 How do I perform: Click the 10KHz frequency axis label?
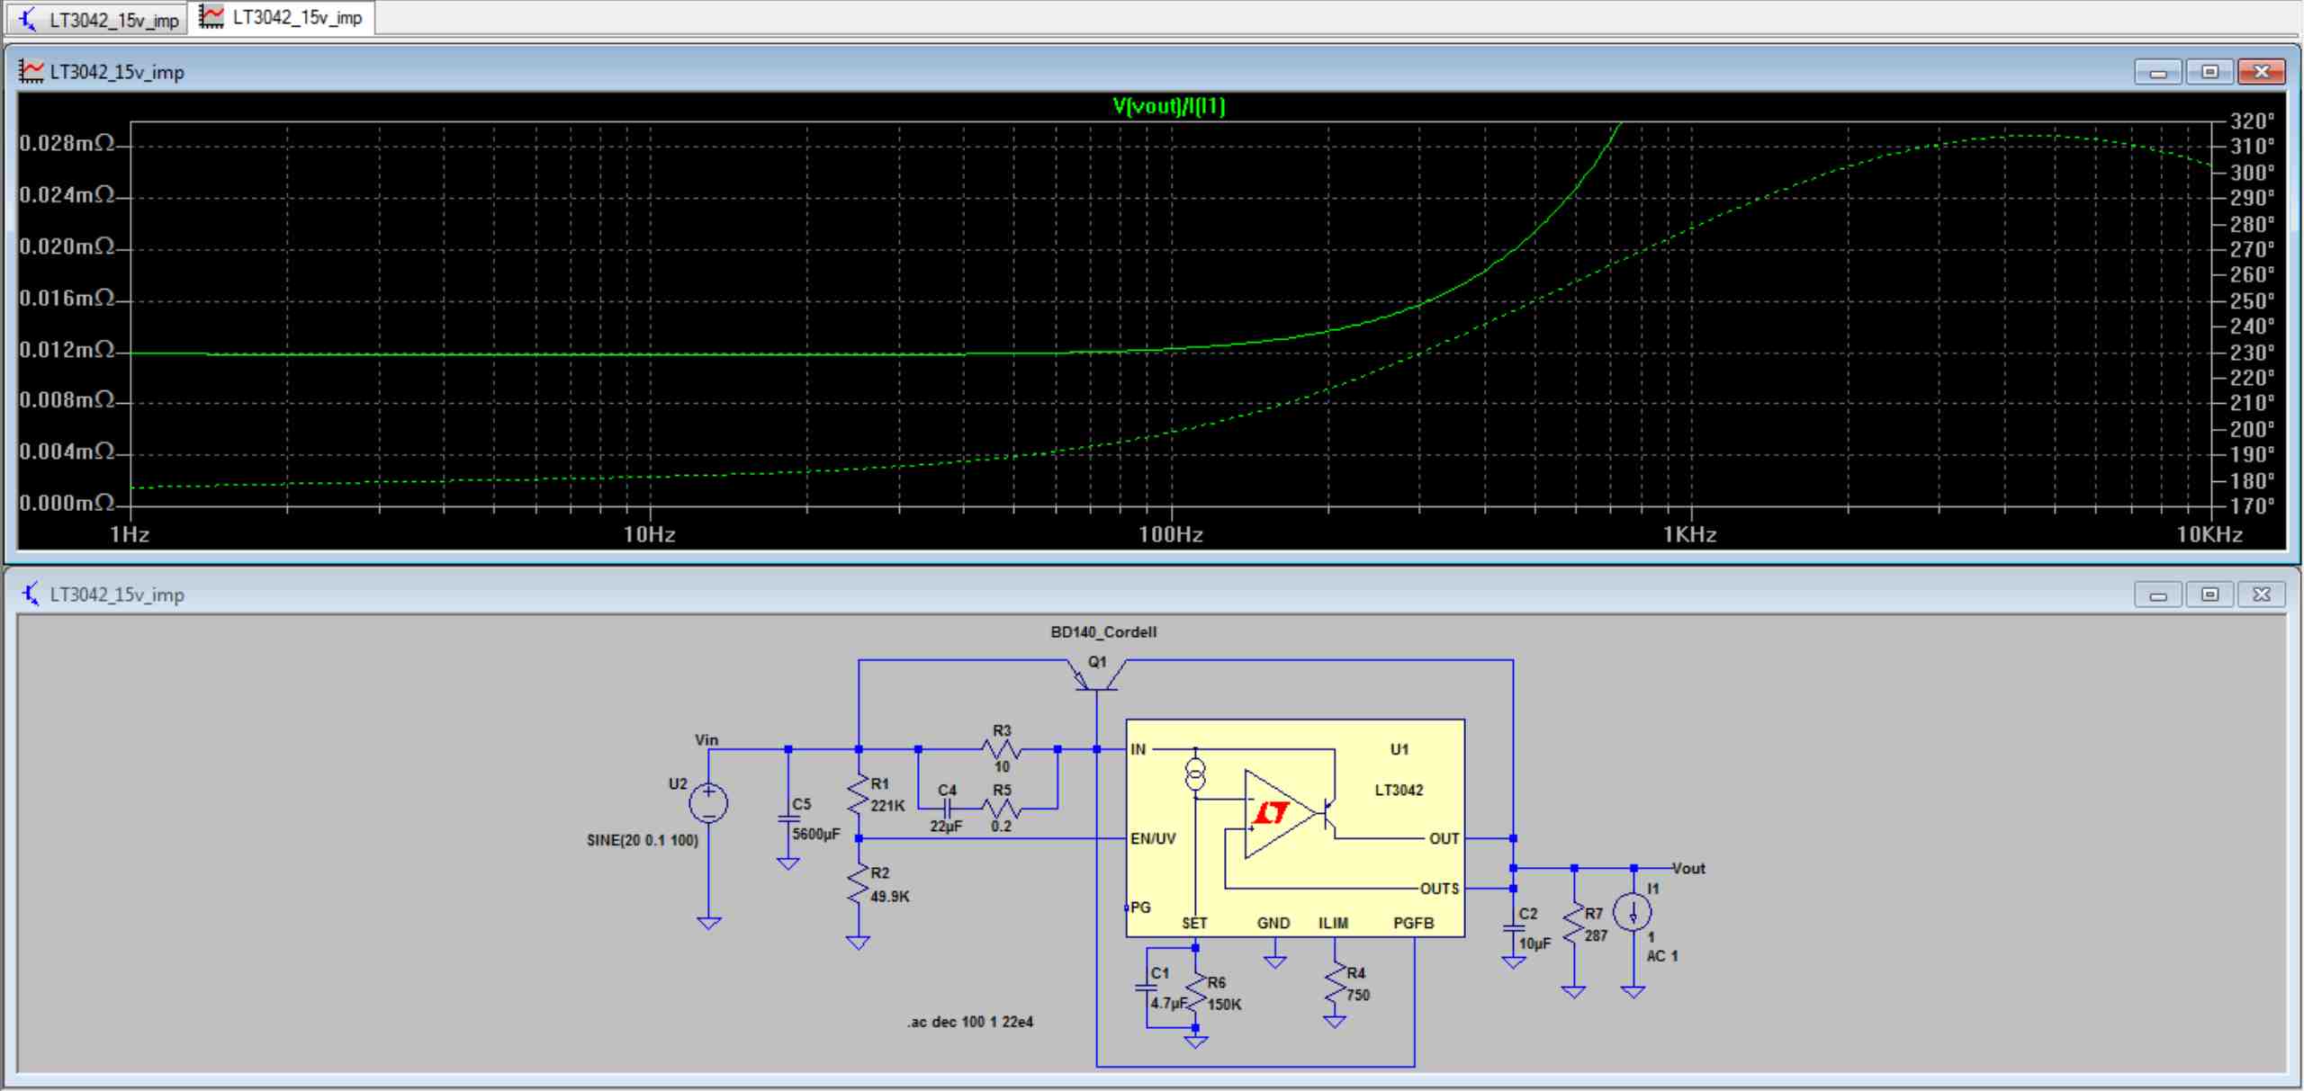coord(2209,535)
